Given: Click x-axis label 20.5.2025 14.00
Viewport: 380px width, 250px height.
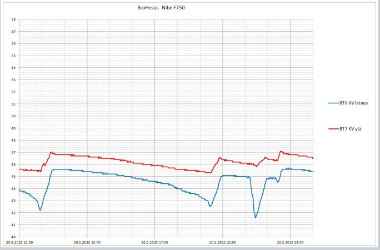Looking at the screenshot, I should [x=87, y=242].
